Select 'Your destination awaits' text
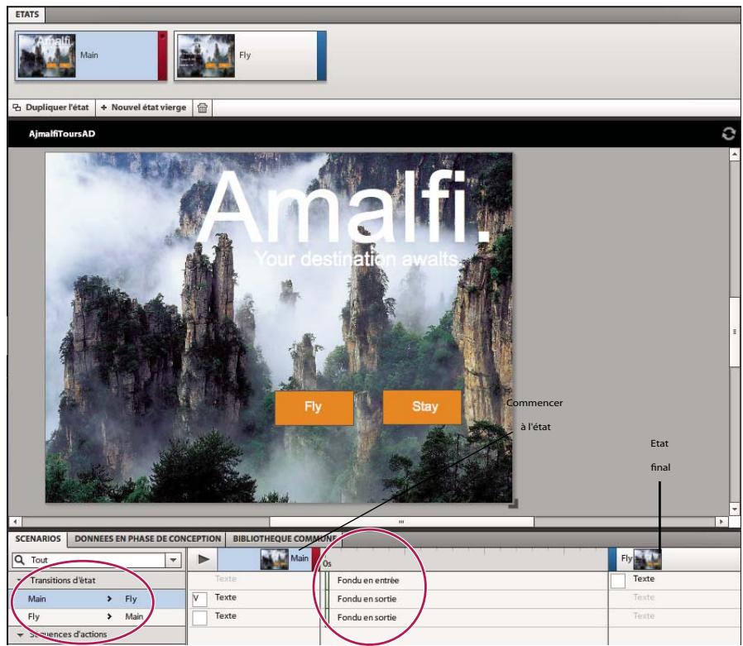Viewport: 743px width, 646px height. [x=357, y=259]
